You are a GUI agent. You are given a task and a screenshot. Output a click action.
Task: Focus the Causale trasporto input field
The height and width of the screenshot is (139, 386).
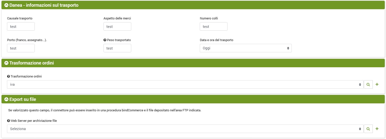[x=21, y=26]
